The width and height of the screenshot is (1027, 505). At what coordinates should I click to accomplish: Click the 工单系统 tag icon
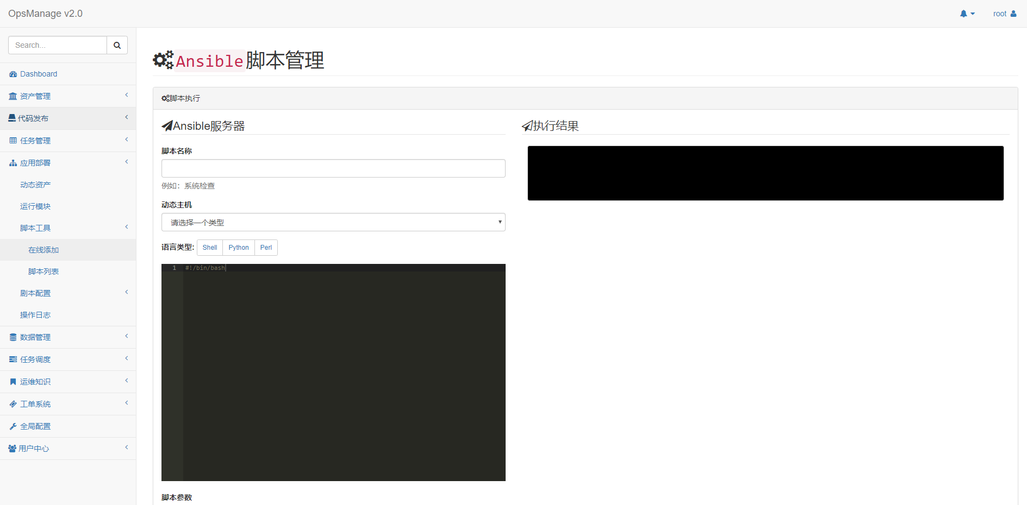(13, 403)
